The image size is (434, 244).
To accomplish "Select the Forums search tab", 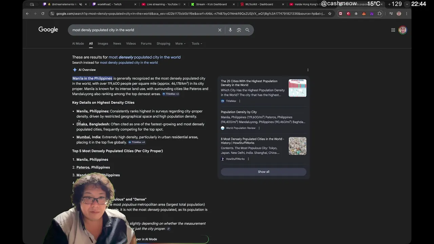I will 146,43.
